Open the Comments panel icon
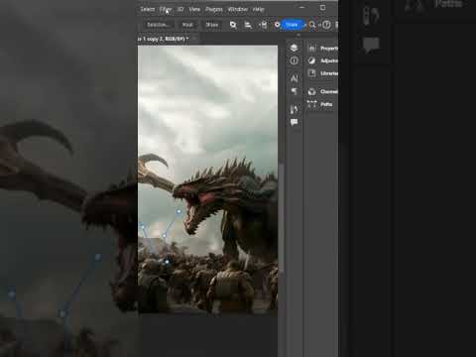This screenshot has height=357, width=476. [x=294, y=123]
